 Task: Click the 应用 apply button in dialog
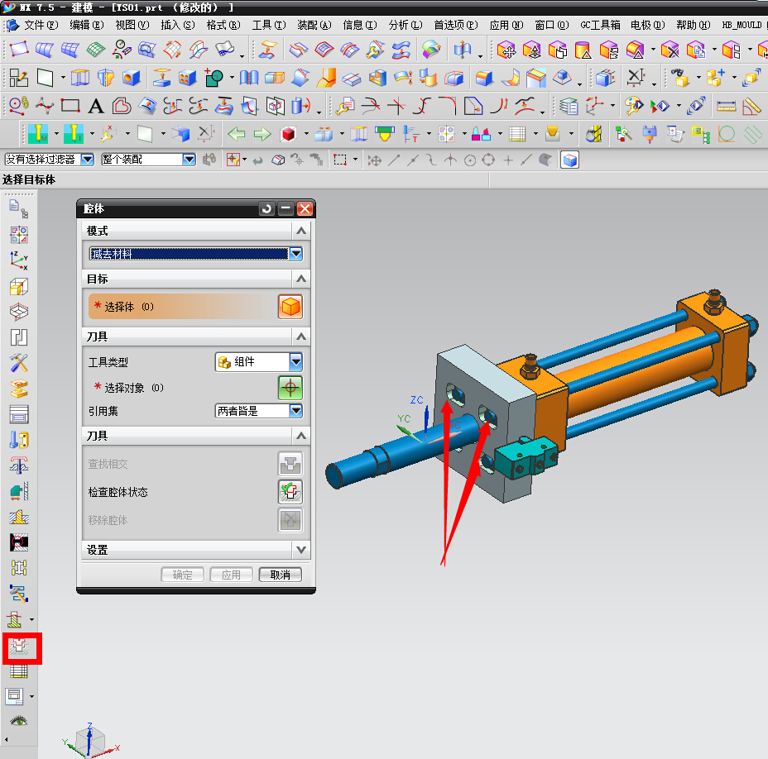point(231,575)
